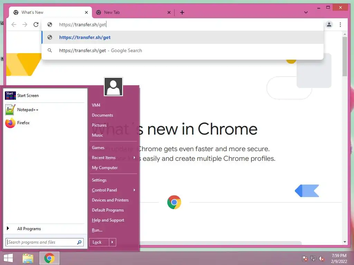The image size is (354, 265).
Task: Choose the Google Search suggestion
Action: (183, 50)
